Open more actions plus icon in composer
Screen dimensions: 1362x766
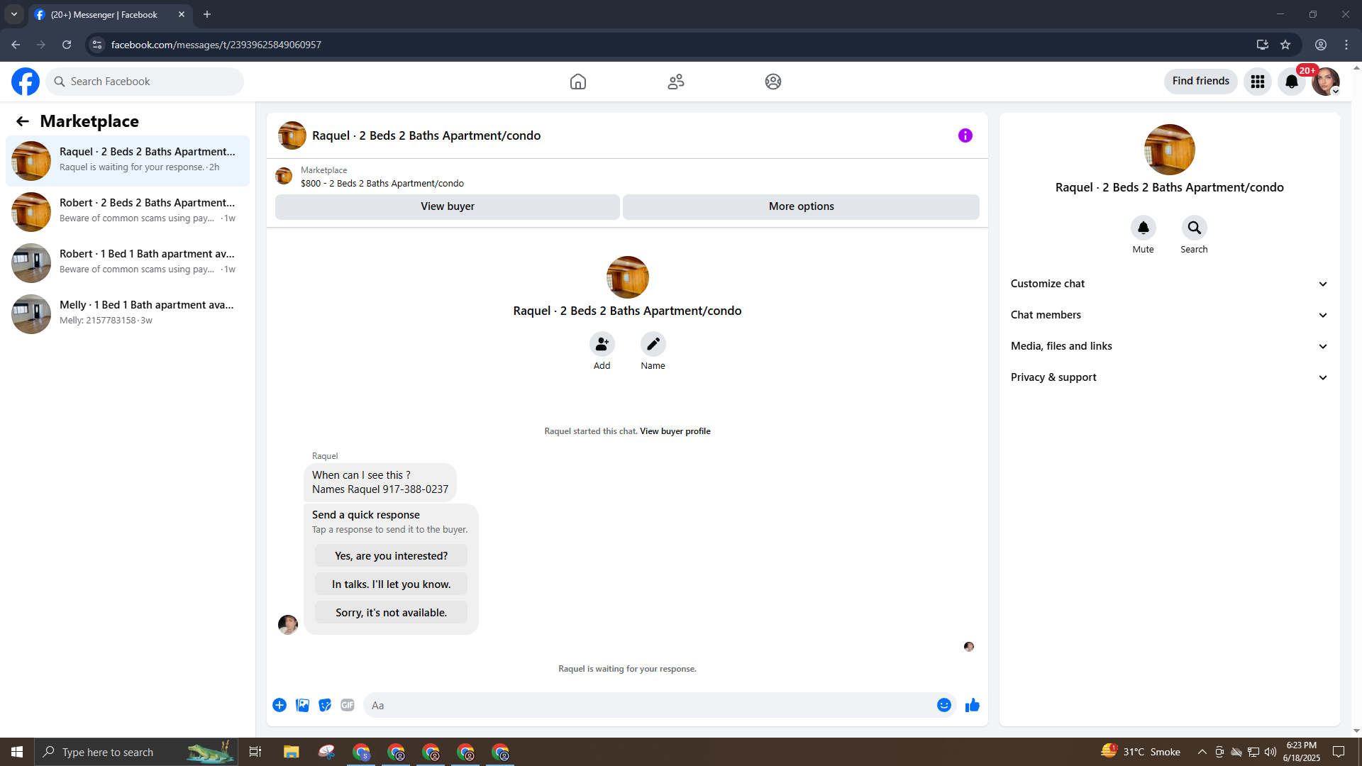[279, 705]
